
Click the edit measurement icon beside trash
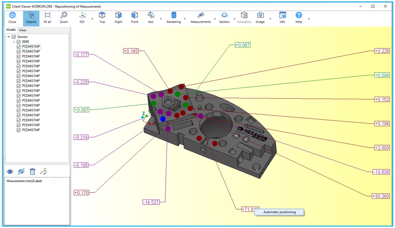[x=44, y=172]
